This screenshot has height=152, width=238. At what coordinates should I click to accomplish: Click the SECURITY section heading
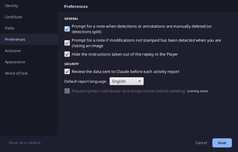71,64
